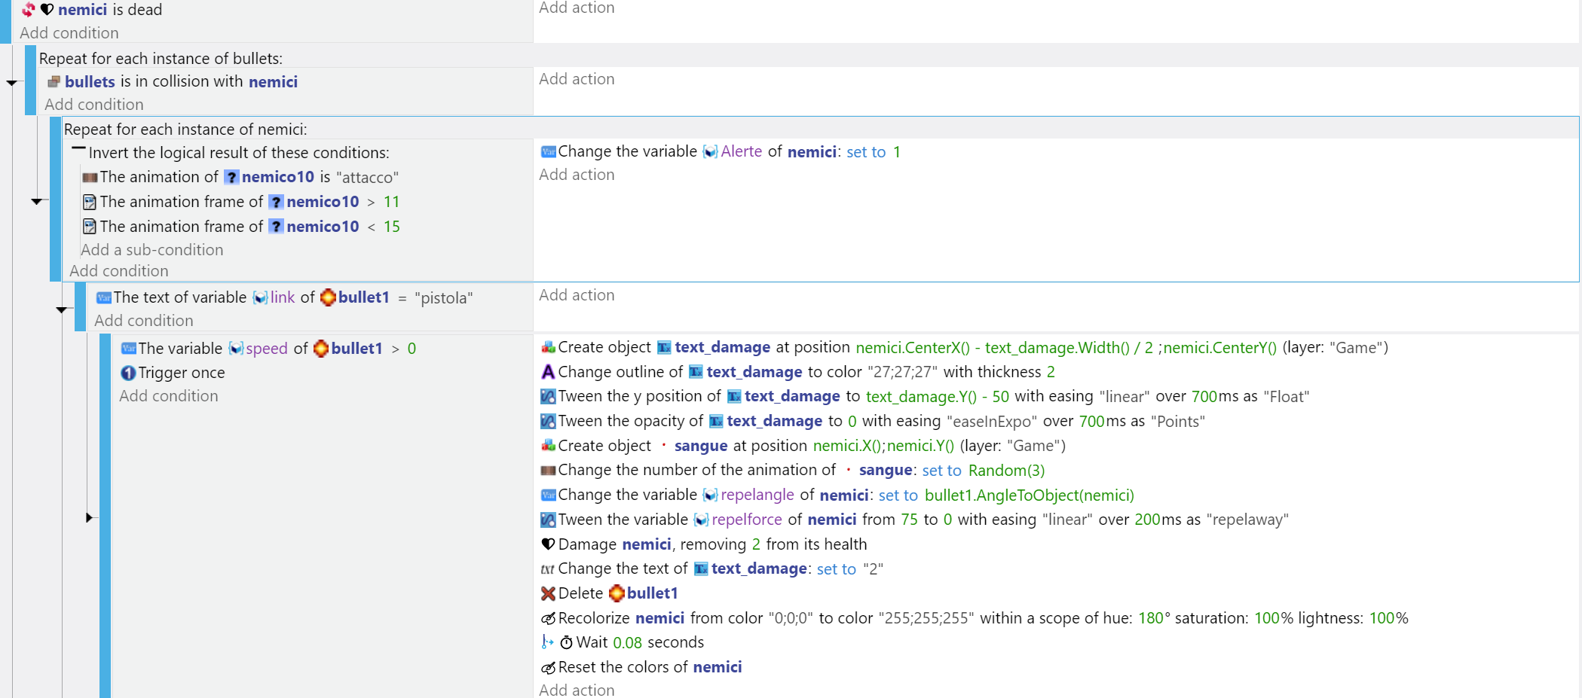Click the heart icon on the Damage nemici action
1582x698 pixels.
pyautogui.click(x=548, y=544)
